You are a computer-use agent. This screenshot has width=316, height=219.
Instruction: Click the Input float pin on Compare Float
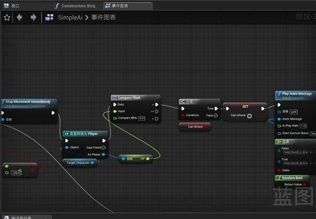(x=115, y=111)
